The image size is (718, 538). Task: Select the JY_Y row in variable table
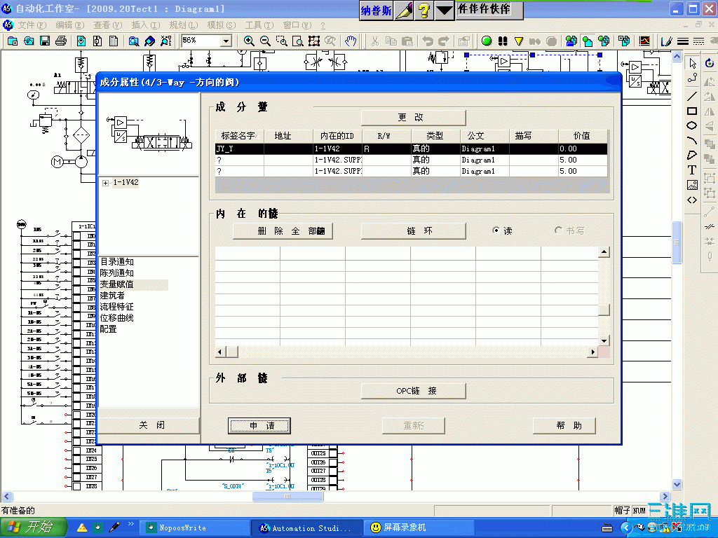411,149
